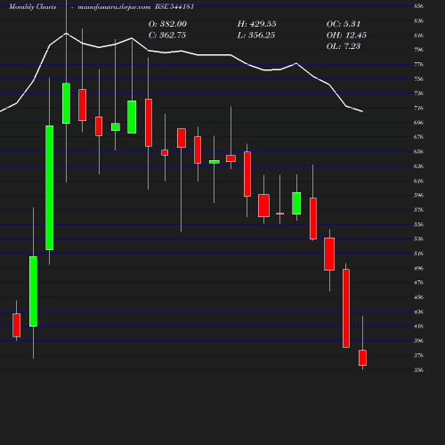This screenshot has height=445, width=445.
Task: Click the 436 price axis label
Action: click(x=418, y=311)
